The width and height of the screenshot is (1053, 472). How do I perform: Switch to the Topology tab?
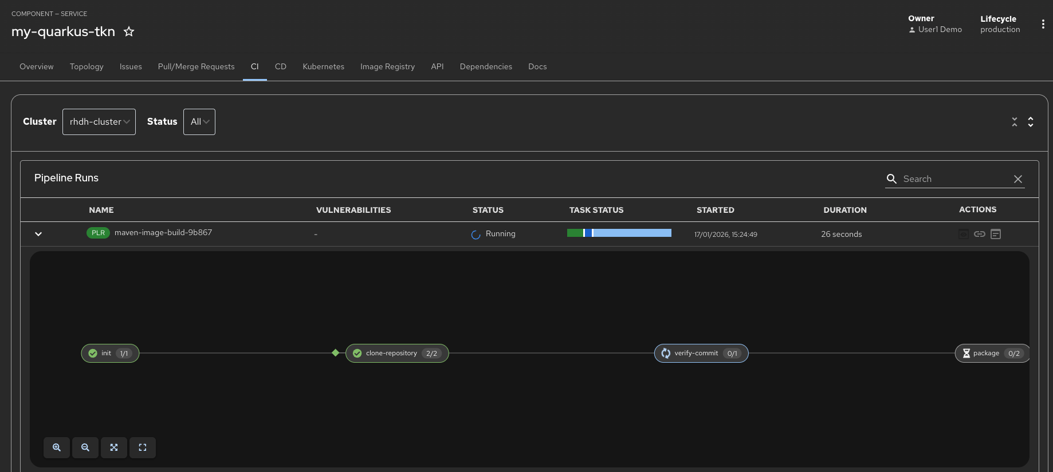click(x=87, y=66)
